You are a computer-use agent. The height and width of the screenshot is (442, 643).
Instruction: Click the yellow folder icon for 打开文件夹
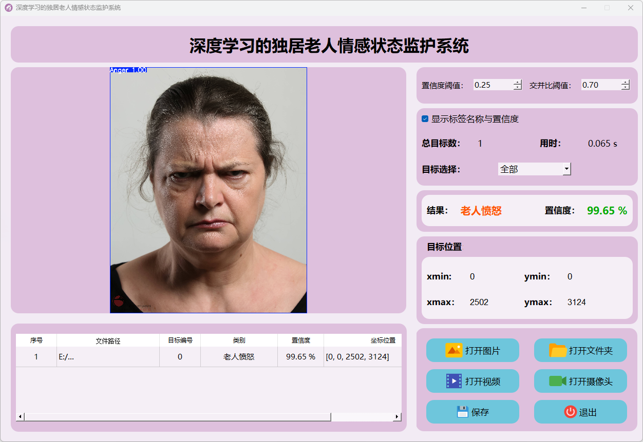[558, 350]
